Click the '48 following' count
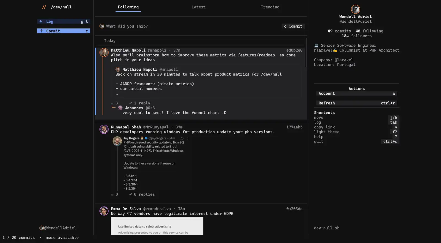441x243 pixels. (369, 31)
